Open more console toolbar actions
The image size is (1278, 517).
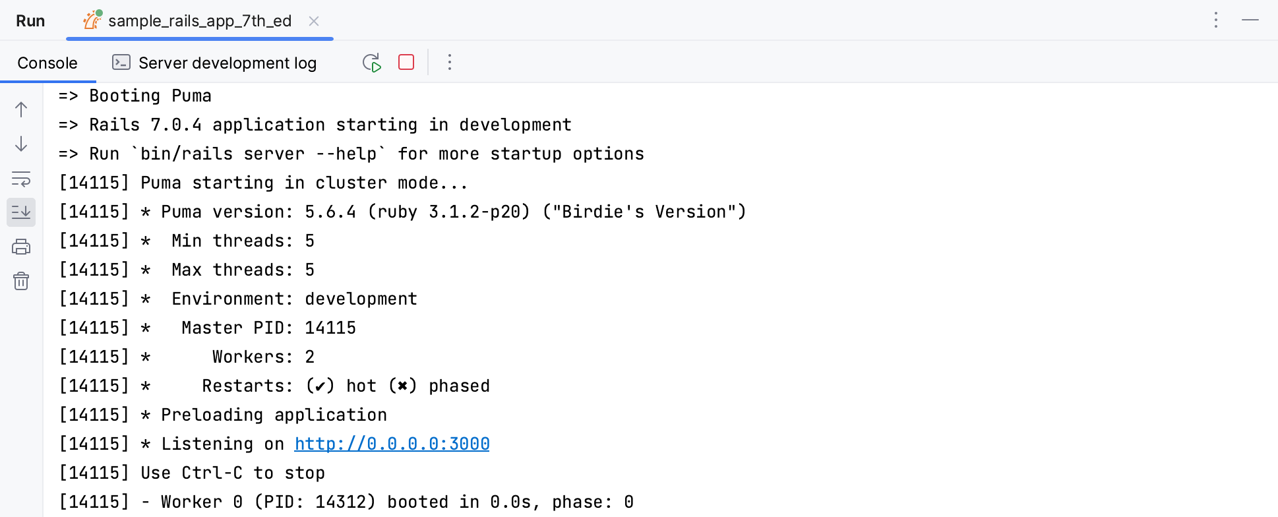pos(450,63)
